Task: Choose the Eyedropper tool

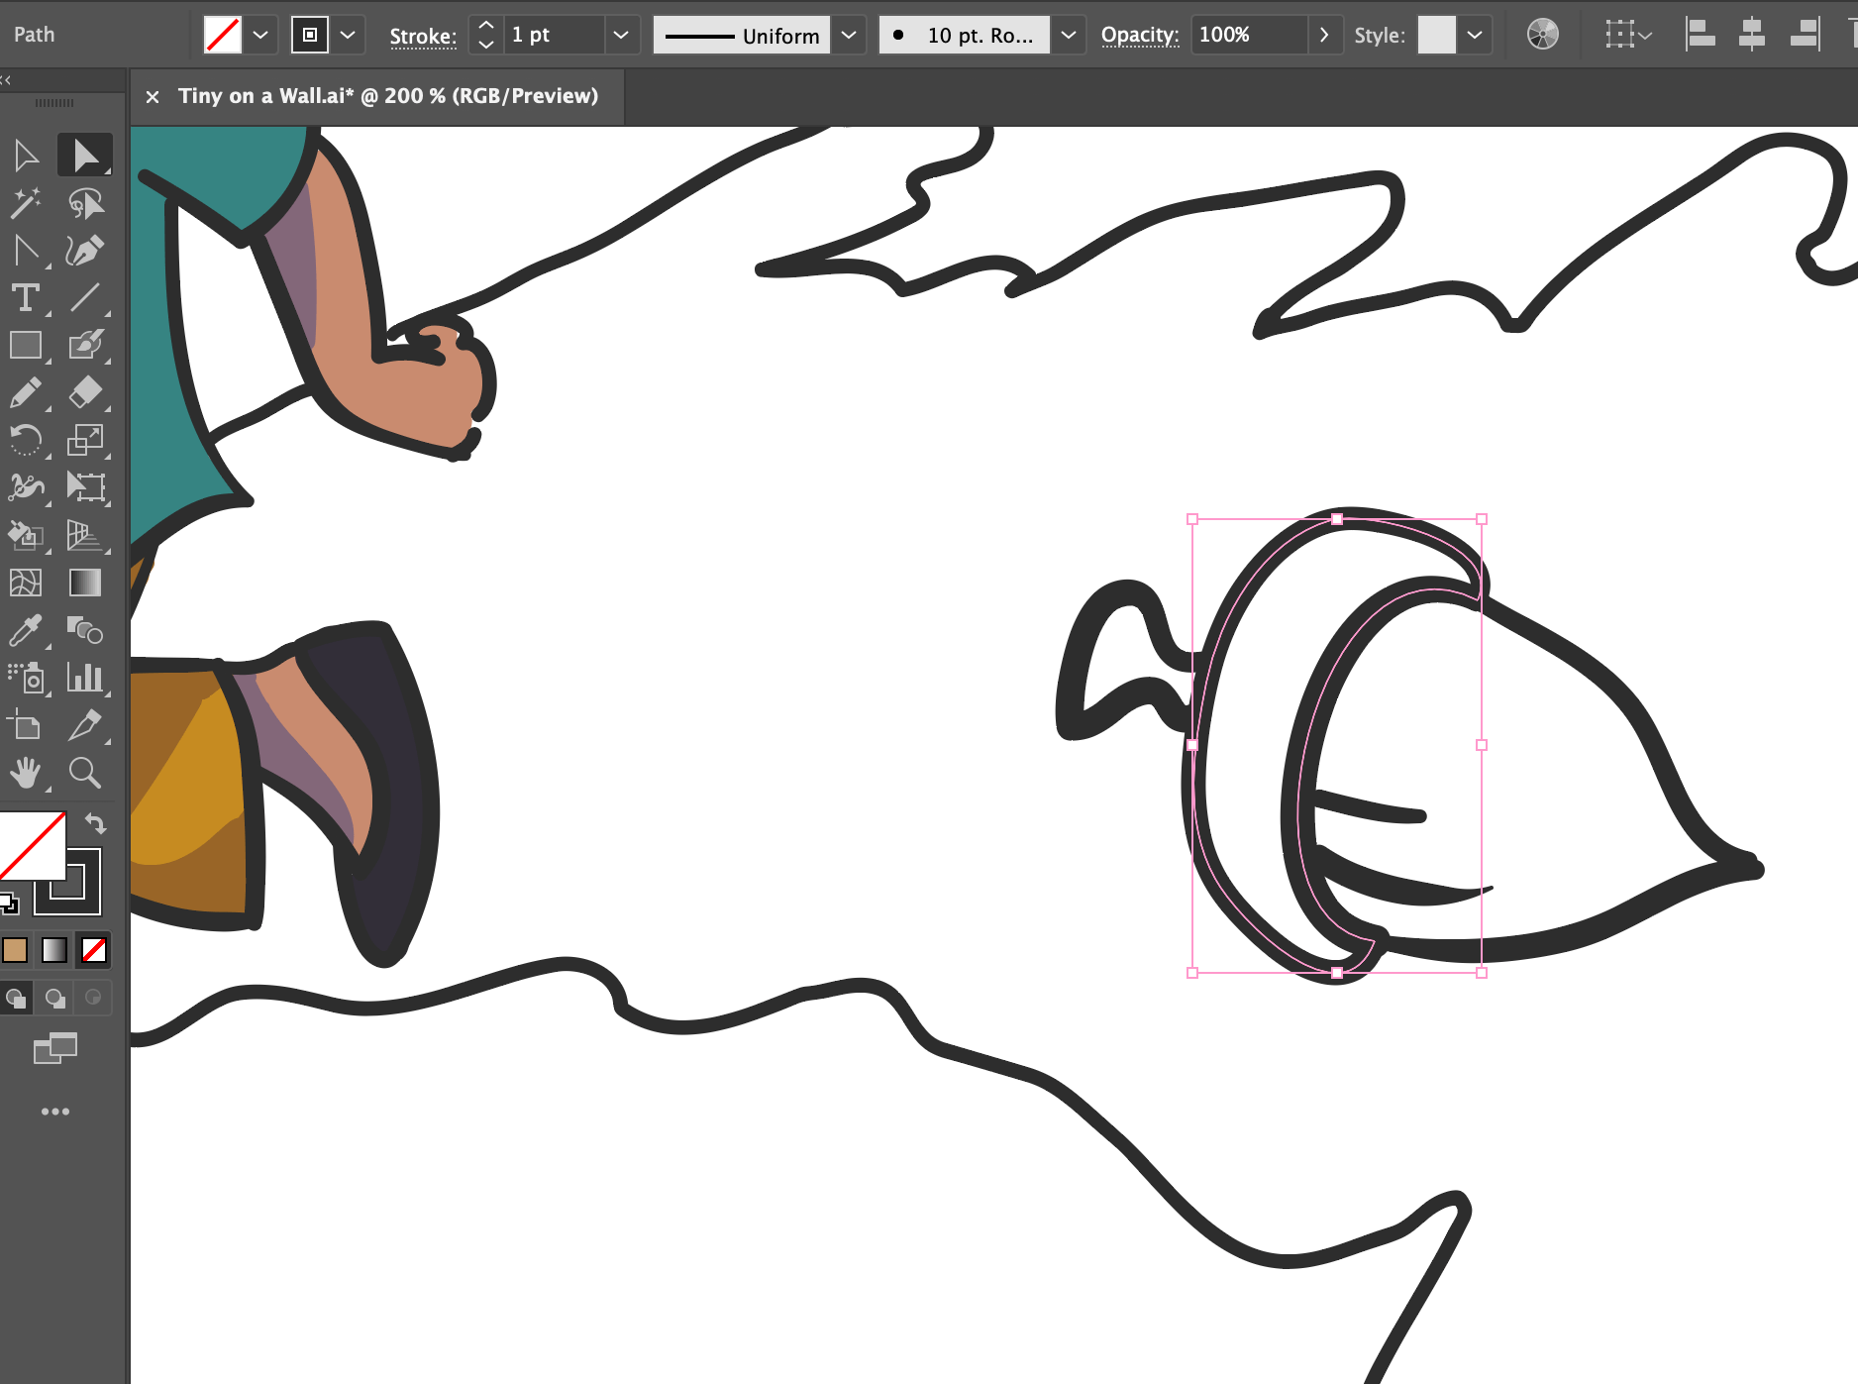Action: coord(27,631)
